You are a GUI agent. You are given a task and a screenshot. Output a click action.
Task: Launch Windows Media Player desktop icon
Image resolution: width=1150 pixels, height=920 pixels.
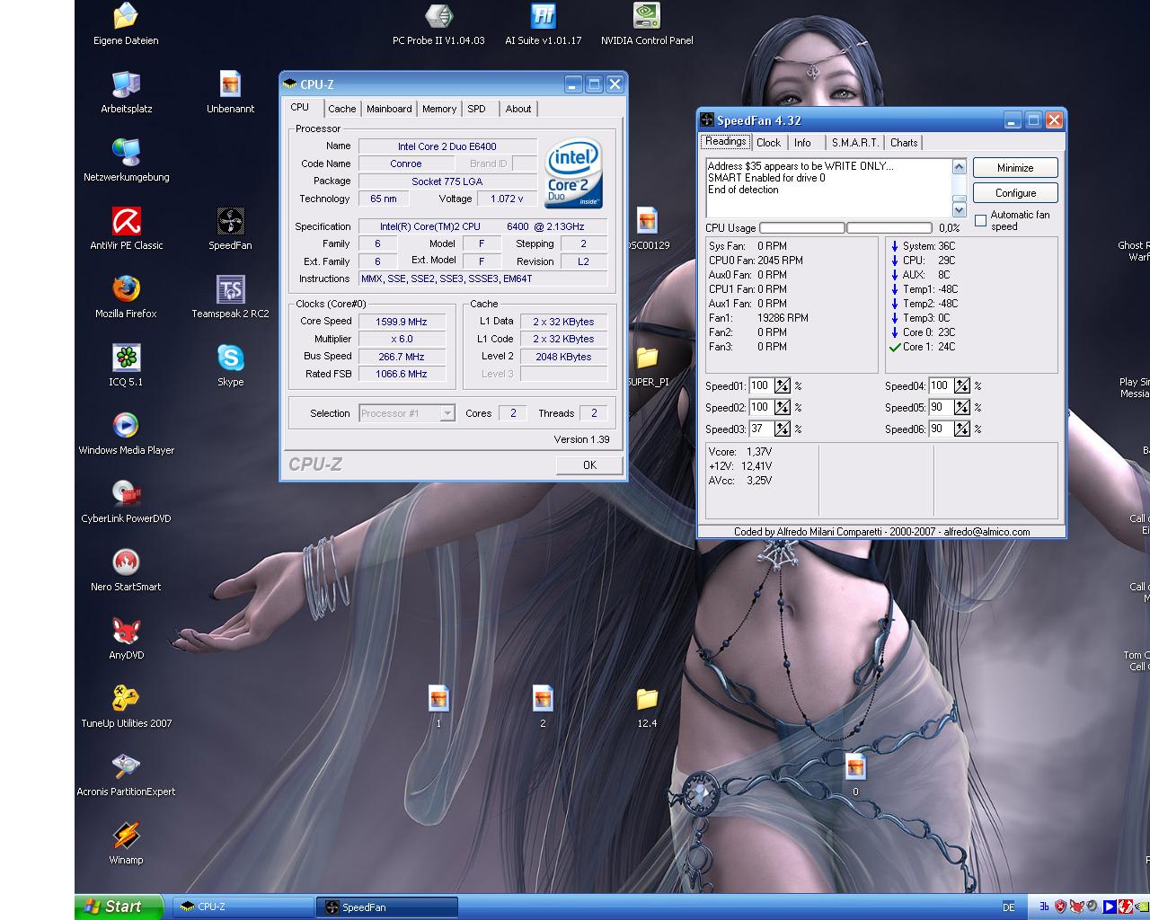point(126,434)
